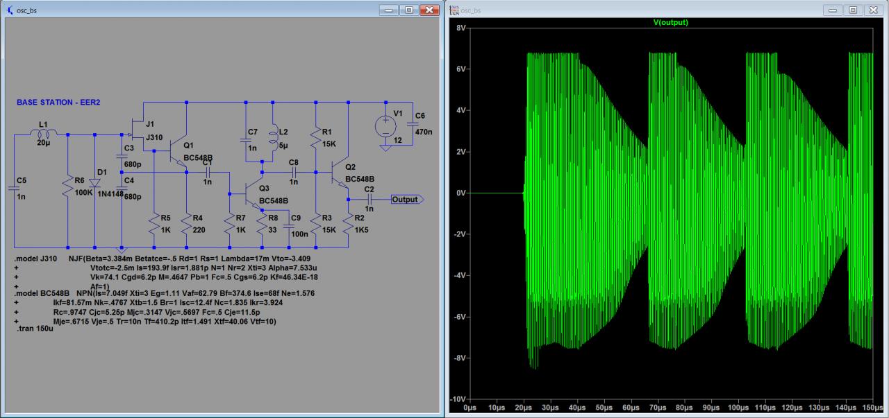Screen dimensions: 889x418
Task: Maximize the waveform plot window
Action: point(853,10)
